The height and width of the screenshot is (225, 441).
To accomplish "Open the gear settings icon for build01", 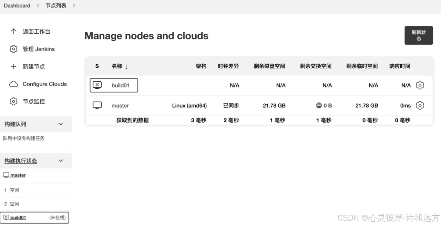I will [420, 85].
